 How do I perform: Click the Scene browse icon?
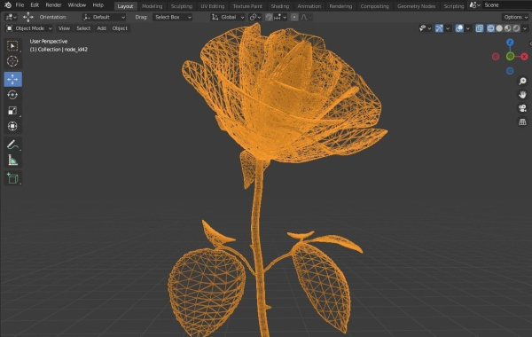pyautogui.click(x=474, y=5)
